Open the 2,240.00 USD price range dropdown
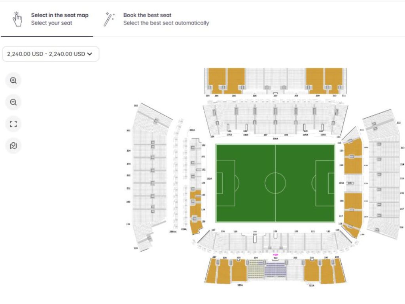Image resolution: width=405 pixels, height=304 pixels. (x=50, y=54)
